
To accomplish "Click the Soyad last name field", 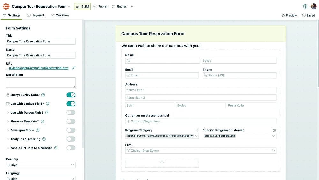I will coord(239,61).
